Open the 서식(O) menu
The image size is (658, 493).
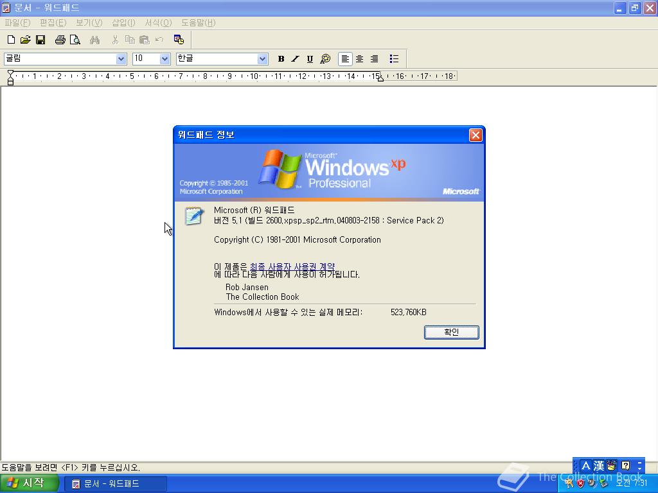pos(158,22)
